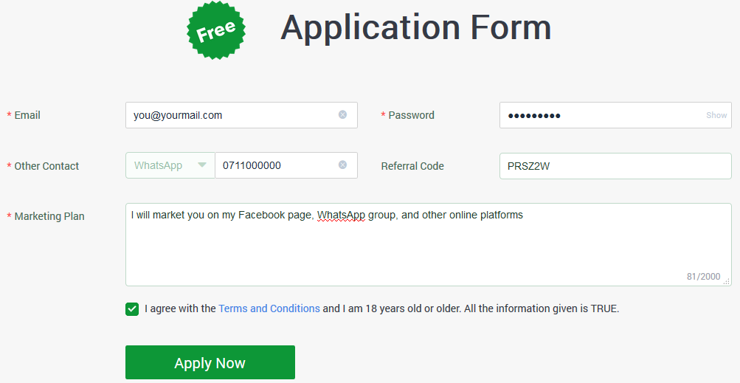The image size is (740, 383).
Task: Click the 0711000000 contact number field
Action: point(286,165)
